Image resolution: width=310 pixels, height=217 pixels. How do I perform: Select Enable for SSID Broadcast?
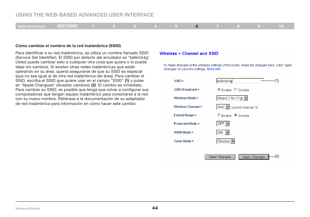(x=219, y=90)
